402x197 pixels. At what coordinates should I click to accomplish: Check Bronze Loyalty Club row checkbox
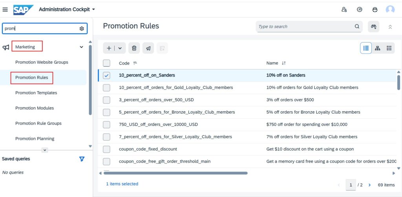[x=106, y=112]
